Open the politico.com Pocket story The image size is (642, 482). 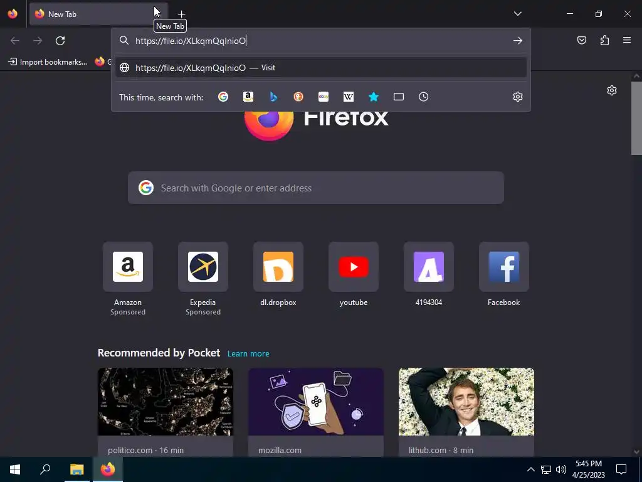click(x=166, y=412)
